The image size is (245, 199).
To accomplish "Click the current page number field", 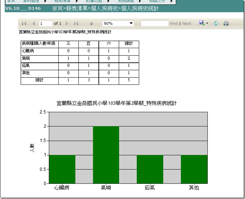I will tap(45, 24).
